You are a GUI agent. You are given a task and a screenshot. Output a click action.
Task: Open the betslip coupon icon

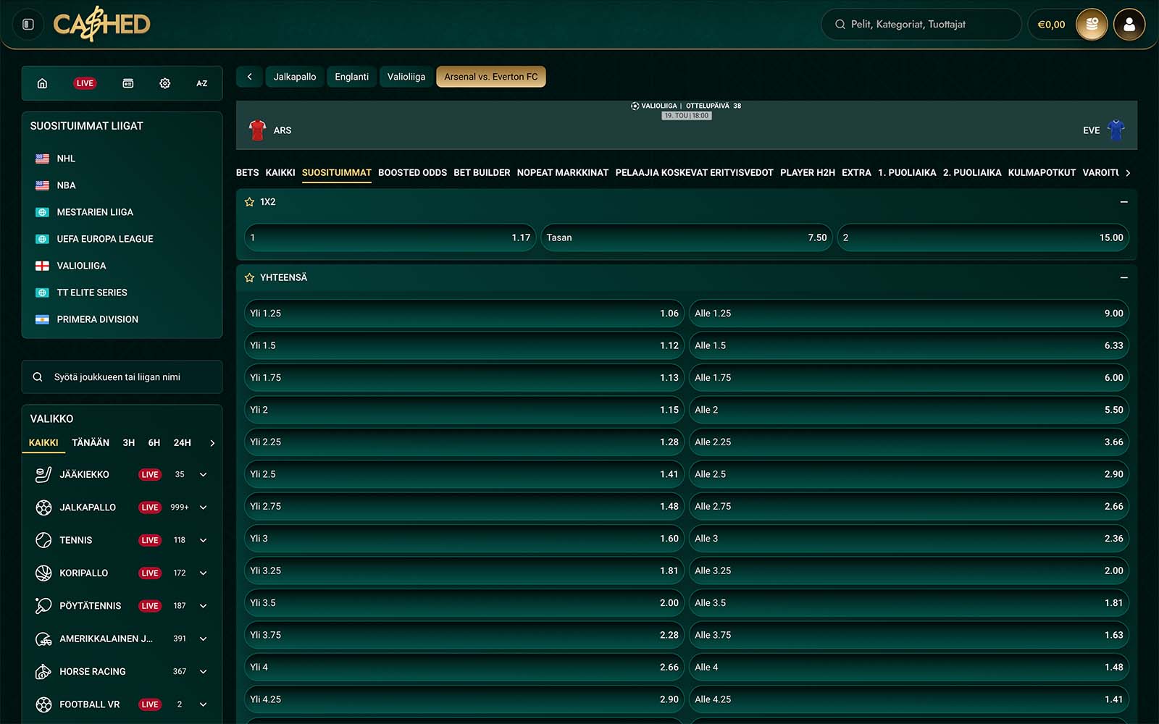point(127,83)
